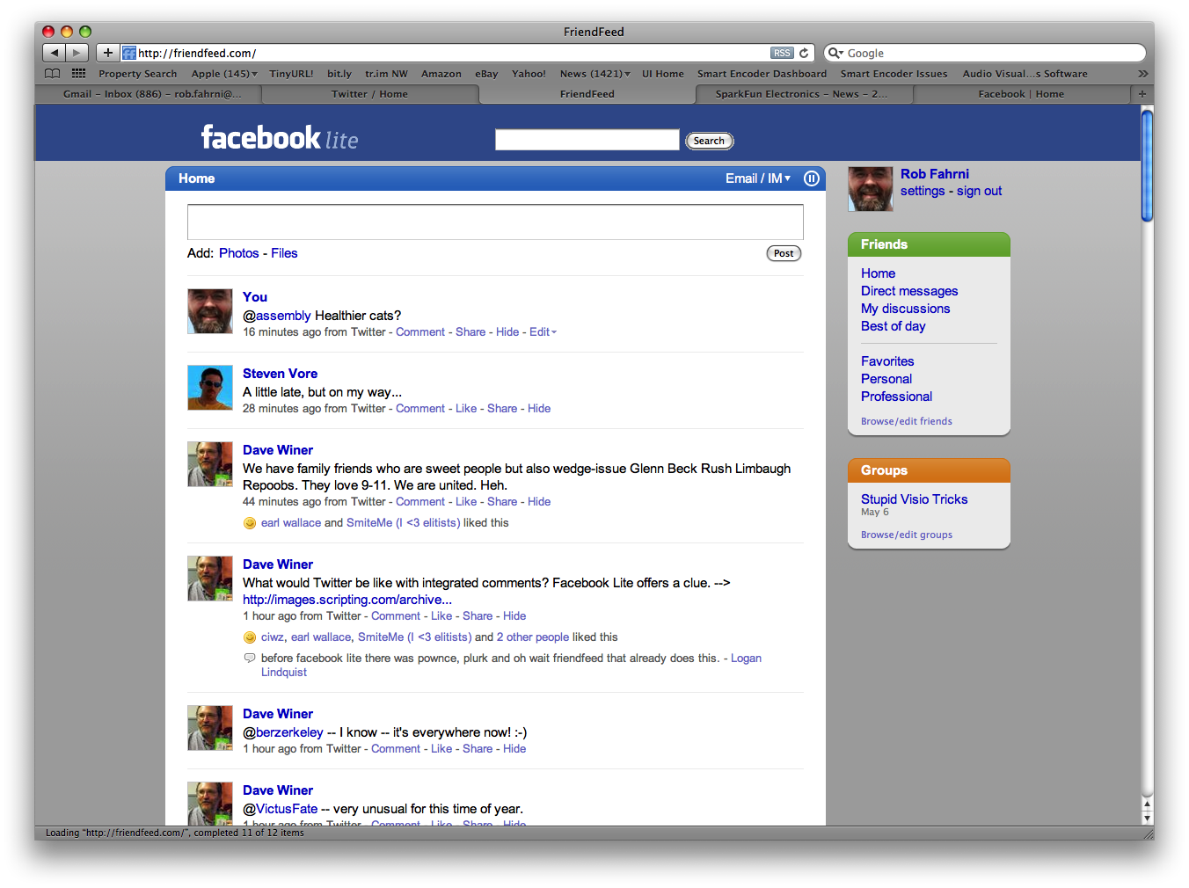Go back with the browser back arrow

[54, 53]
